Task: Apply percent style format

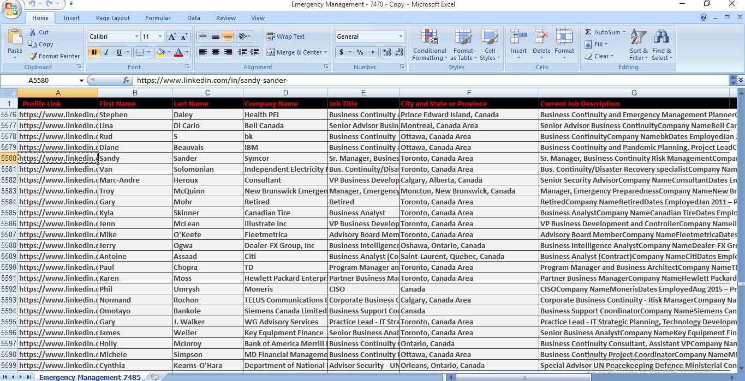Action: pos(360,52)
